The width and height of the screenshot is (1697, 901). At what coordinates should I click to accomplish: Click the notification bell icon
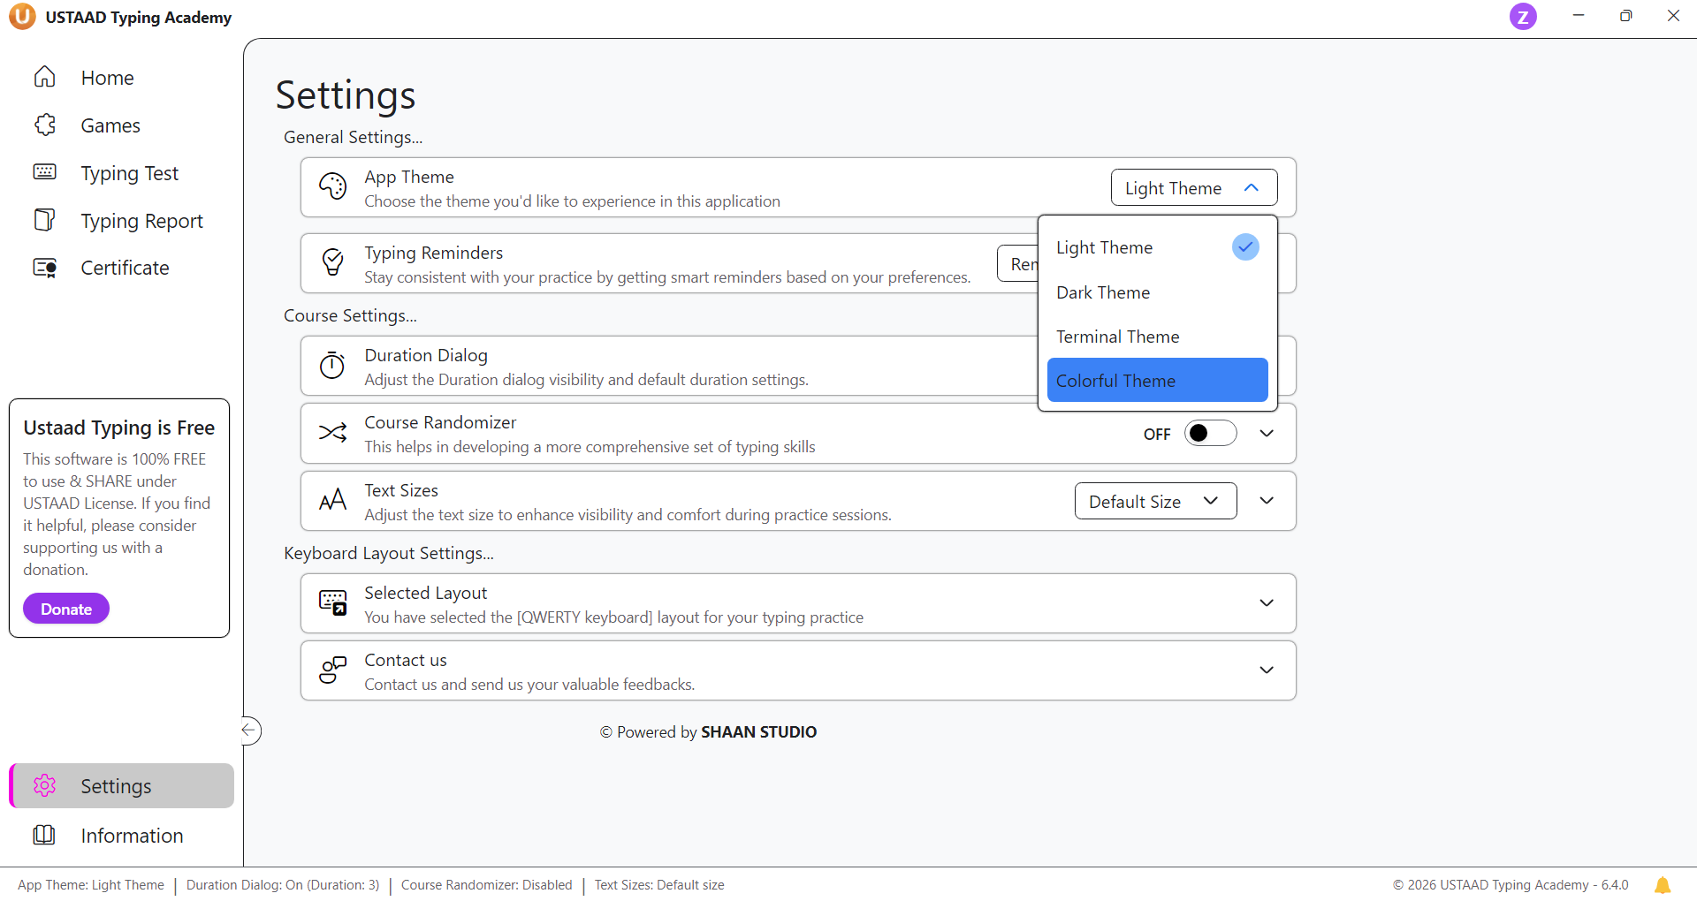[x=1662, y=885]
